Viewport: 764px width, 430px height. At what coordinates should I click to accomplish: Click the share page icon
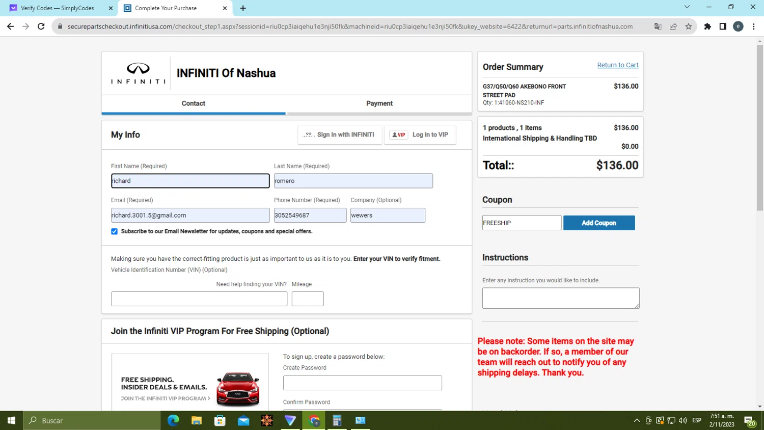tap(673, 26)
